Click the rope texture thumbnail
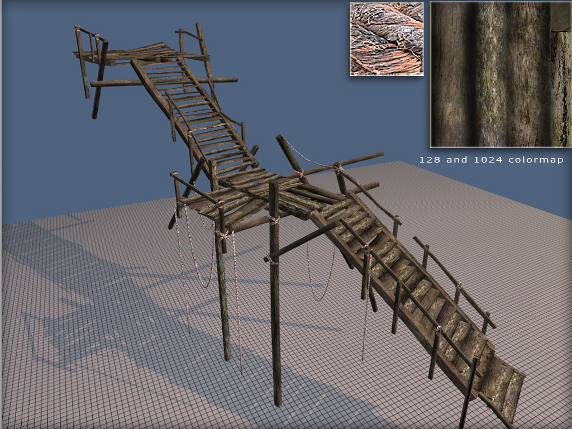 pyautogui.click(x=387, y=39)
